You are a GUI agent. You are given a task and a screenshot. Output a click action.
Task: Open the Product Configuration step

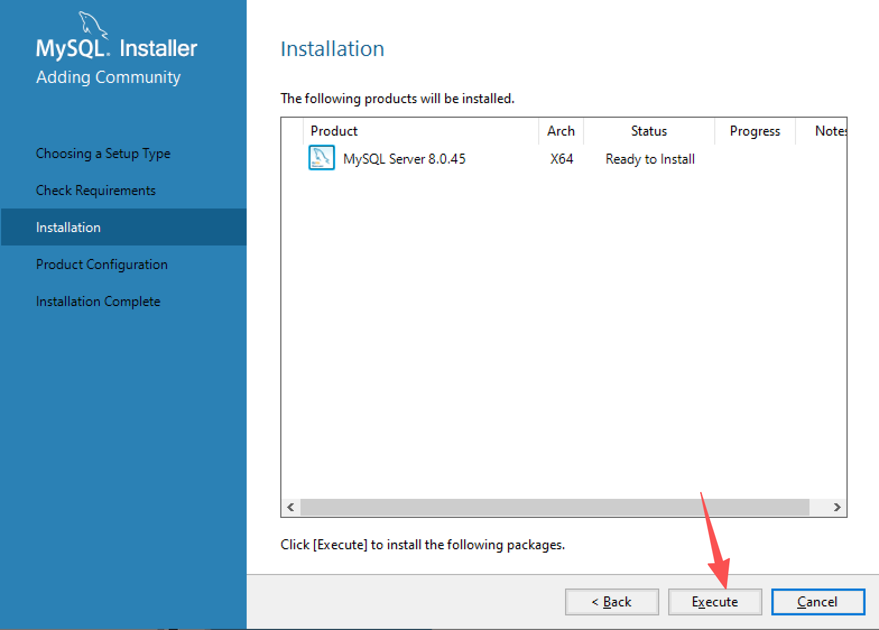(x=101, y=265)
